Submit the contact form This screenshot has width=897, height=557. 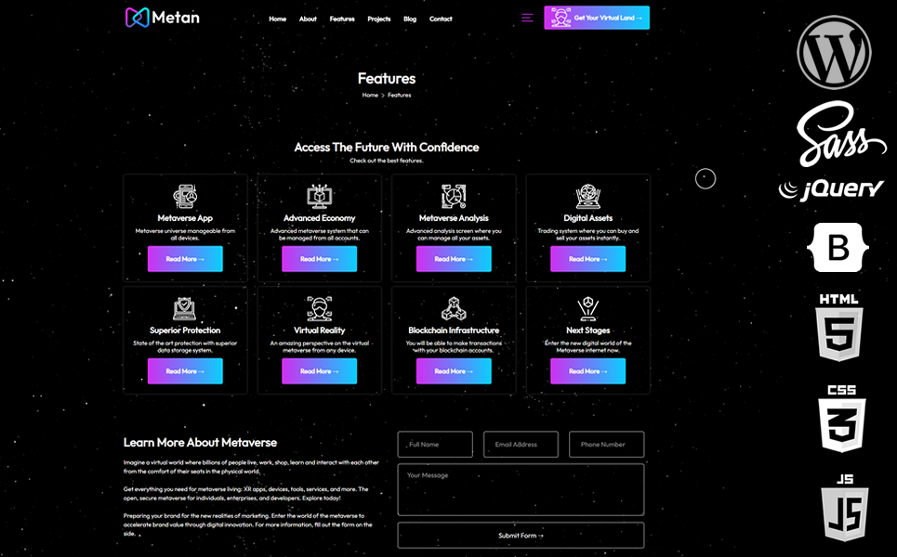click(521, 536)
